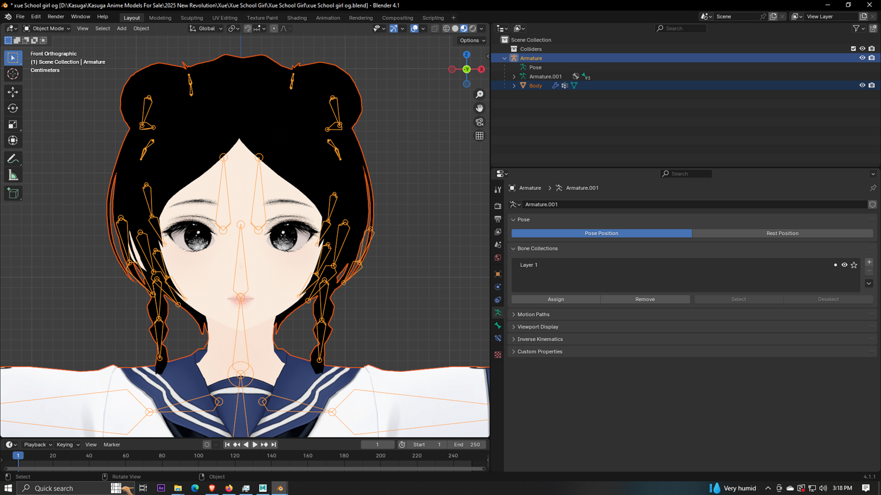Viewport: 881px width, 495px height.
Task: Select the Rotate tool
Action: (x=13, y=109)
